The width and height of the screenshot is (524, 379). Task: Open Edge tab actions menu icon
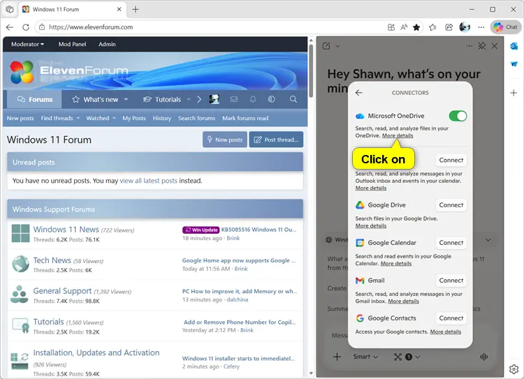(x=10, y=9)
